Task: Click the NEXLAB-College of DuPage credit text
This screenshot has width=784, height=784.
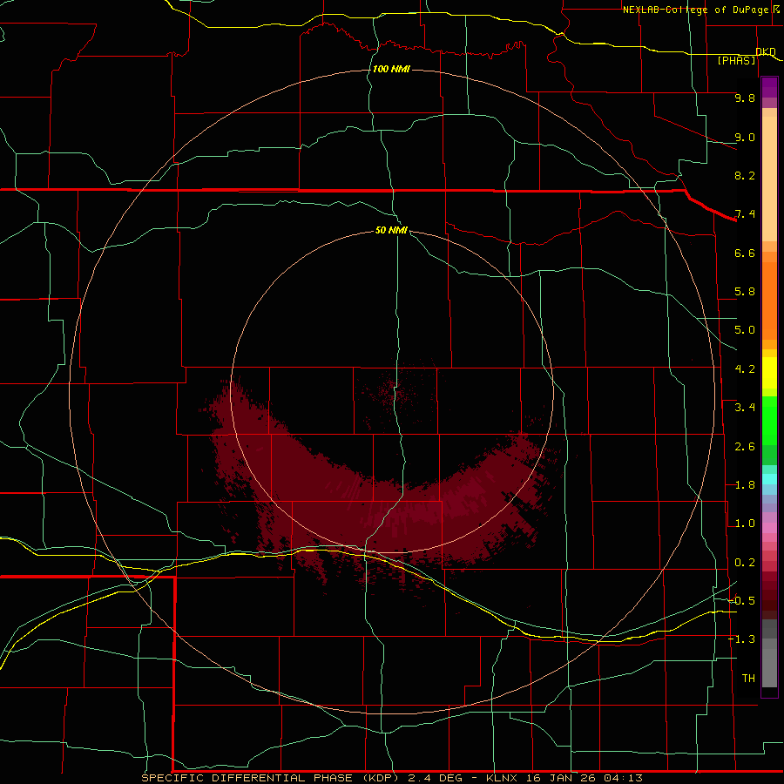Action: pyautogui.click(x=700, y=10)
